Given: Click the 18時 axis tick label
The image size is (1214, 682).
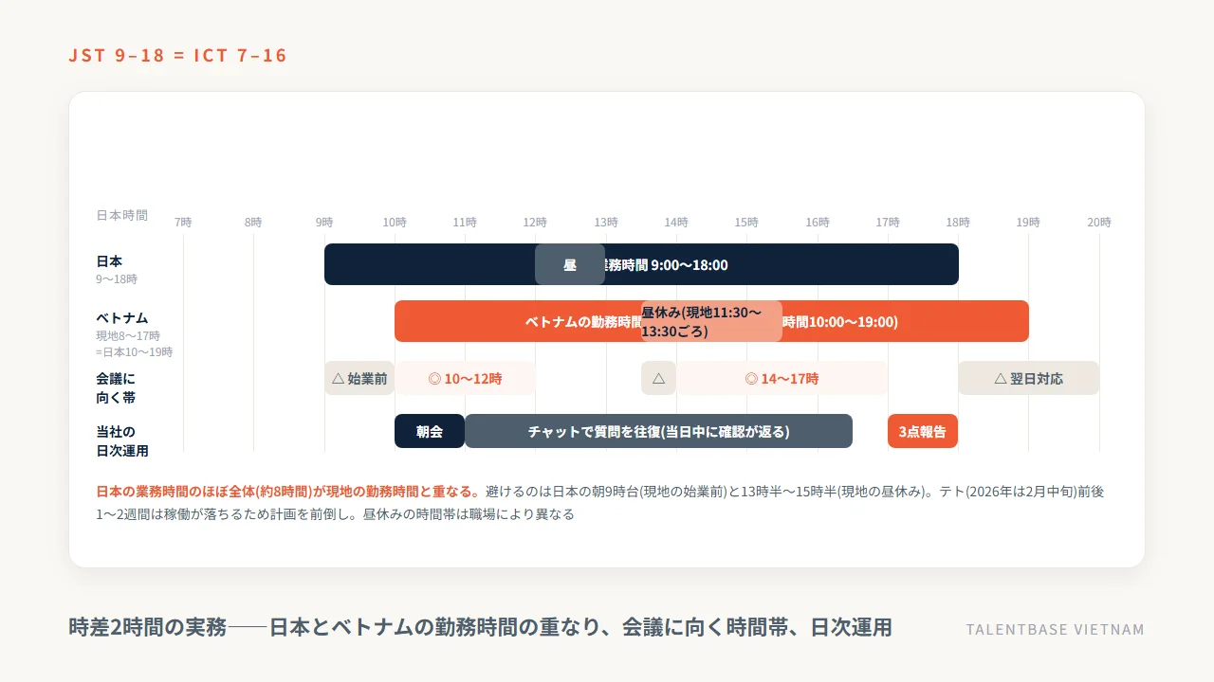Looking at the screenshot, I should coord(958,223).
